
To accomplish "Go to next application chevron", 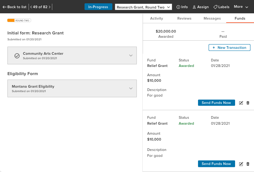I will point(50,7).
